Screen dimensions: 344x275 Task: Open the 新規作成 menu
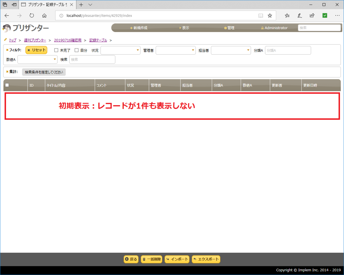tap(139, 28)
